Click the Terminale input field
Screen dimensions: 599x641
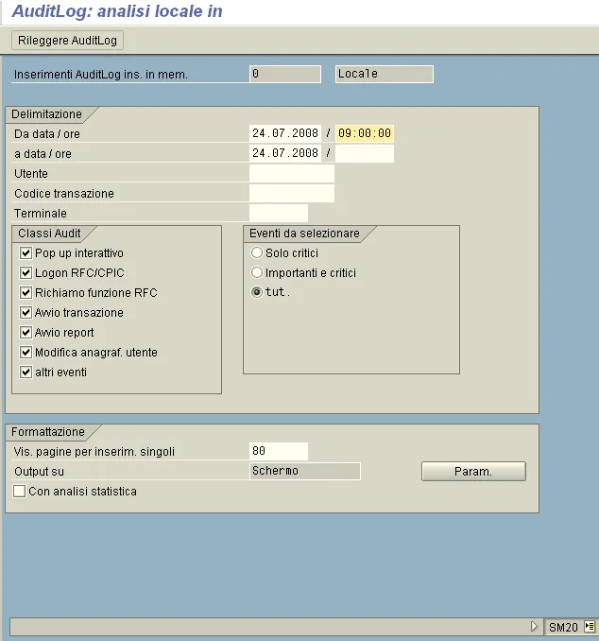click(278, 214)
